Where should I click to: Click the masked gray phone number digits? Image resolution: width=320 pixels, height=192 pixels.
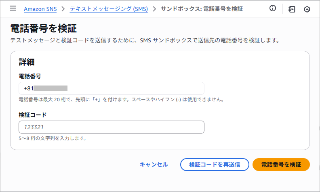click(x=51, y=88)
